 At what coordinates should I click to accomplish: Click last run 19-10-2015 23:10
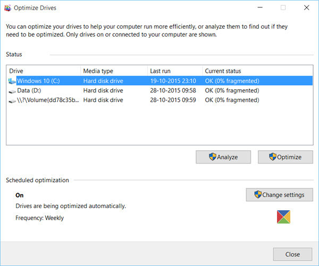(173, 81)
